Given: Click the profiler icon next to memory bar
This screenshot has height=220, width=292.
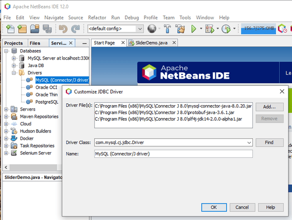Looking at the screenshot, I should point(282,29).
